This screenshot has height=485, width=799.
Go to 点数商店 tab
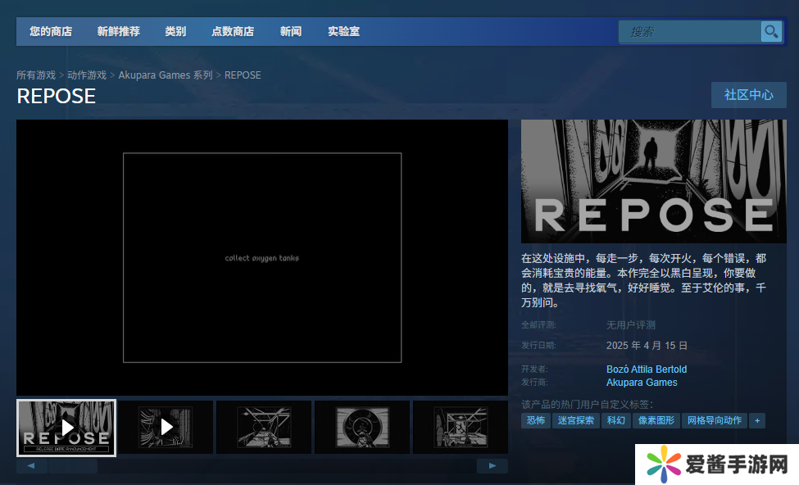point(233,32)
